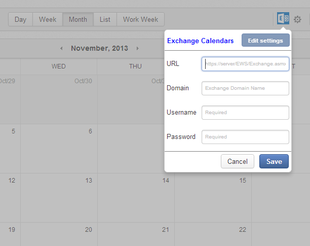The image size is (310, 246).
Task: Click the Edit settings button
Action: (265, 40)
